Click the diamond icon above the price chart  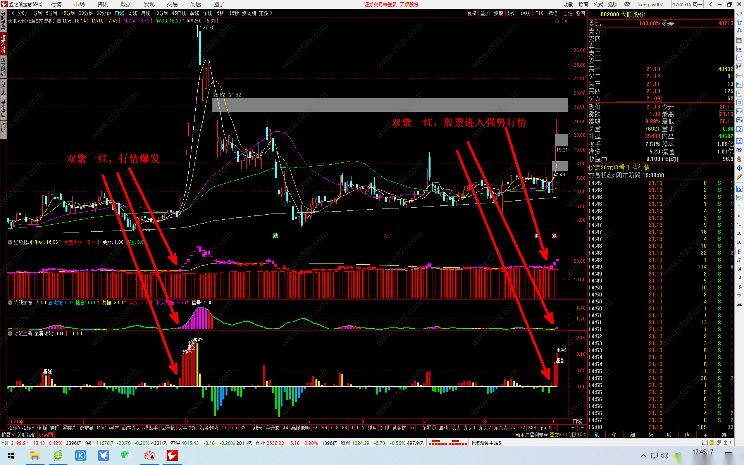(x=557, y=21)
